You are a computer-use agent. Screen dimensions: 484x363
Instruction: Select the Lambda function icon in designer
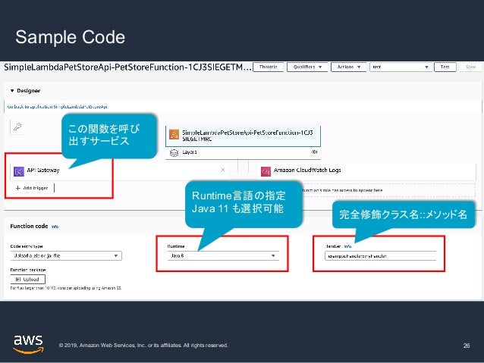[174, 135]
